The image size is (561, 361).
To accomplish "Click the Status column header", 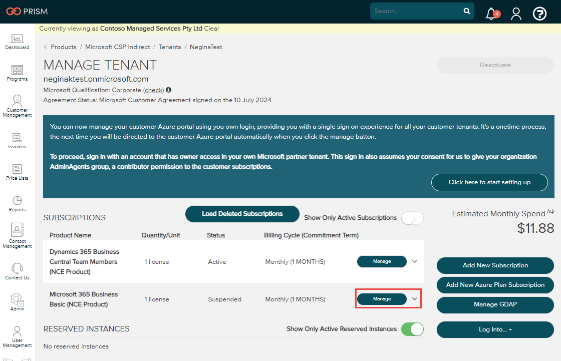I will (x=216, y=235).
